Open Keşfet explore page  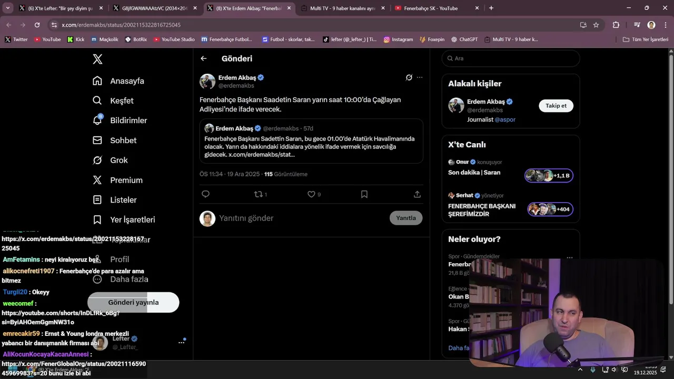point(113,101)
